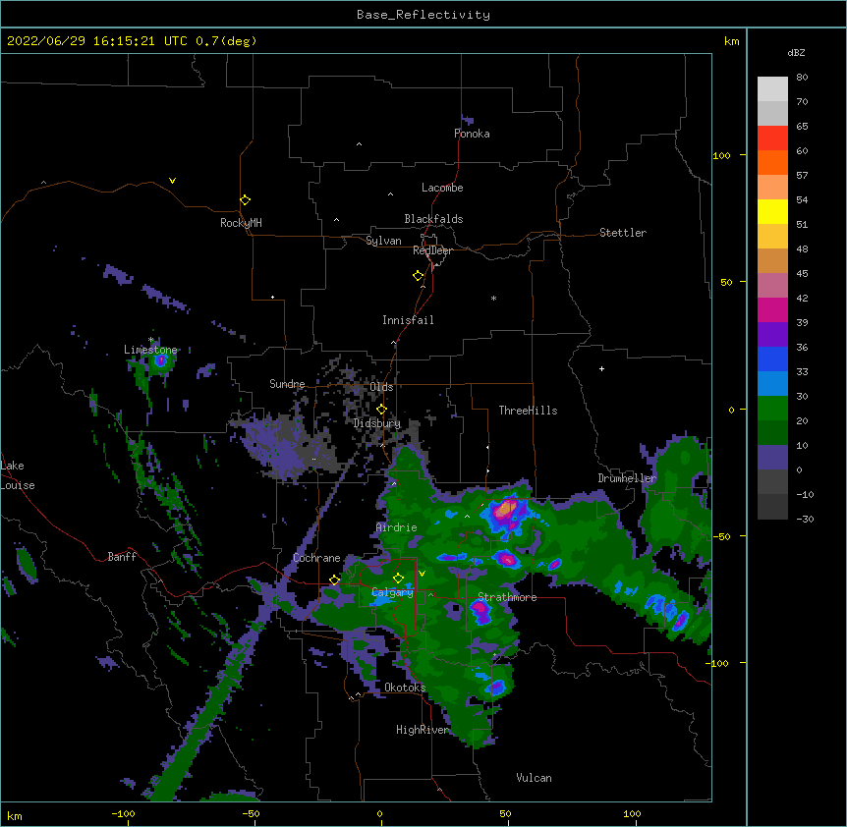Click the yellow diamond marker near RockyMH
The width and height of the screenshot is (847, 827).
[x=245, y=200]
